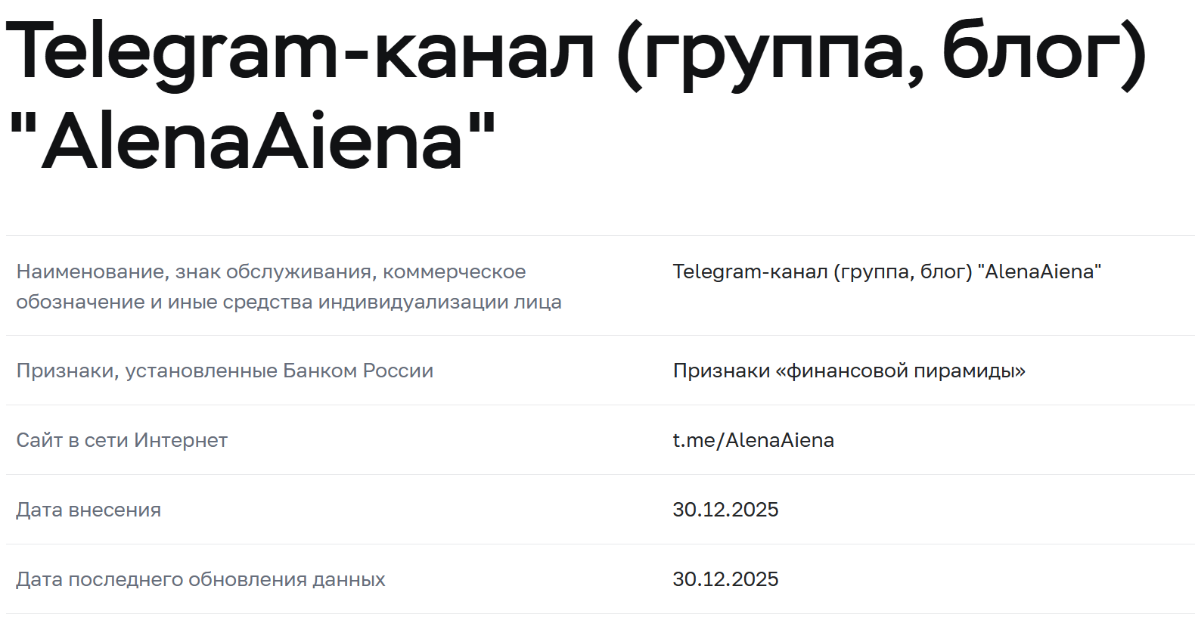Click the word "блог)" in the page heading
Screen dimensions: 1195x639
tap(1044, 53)
